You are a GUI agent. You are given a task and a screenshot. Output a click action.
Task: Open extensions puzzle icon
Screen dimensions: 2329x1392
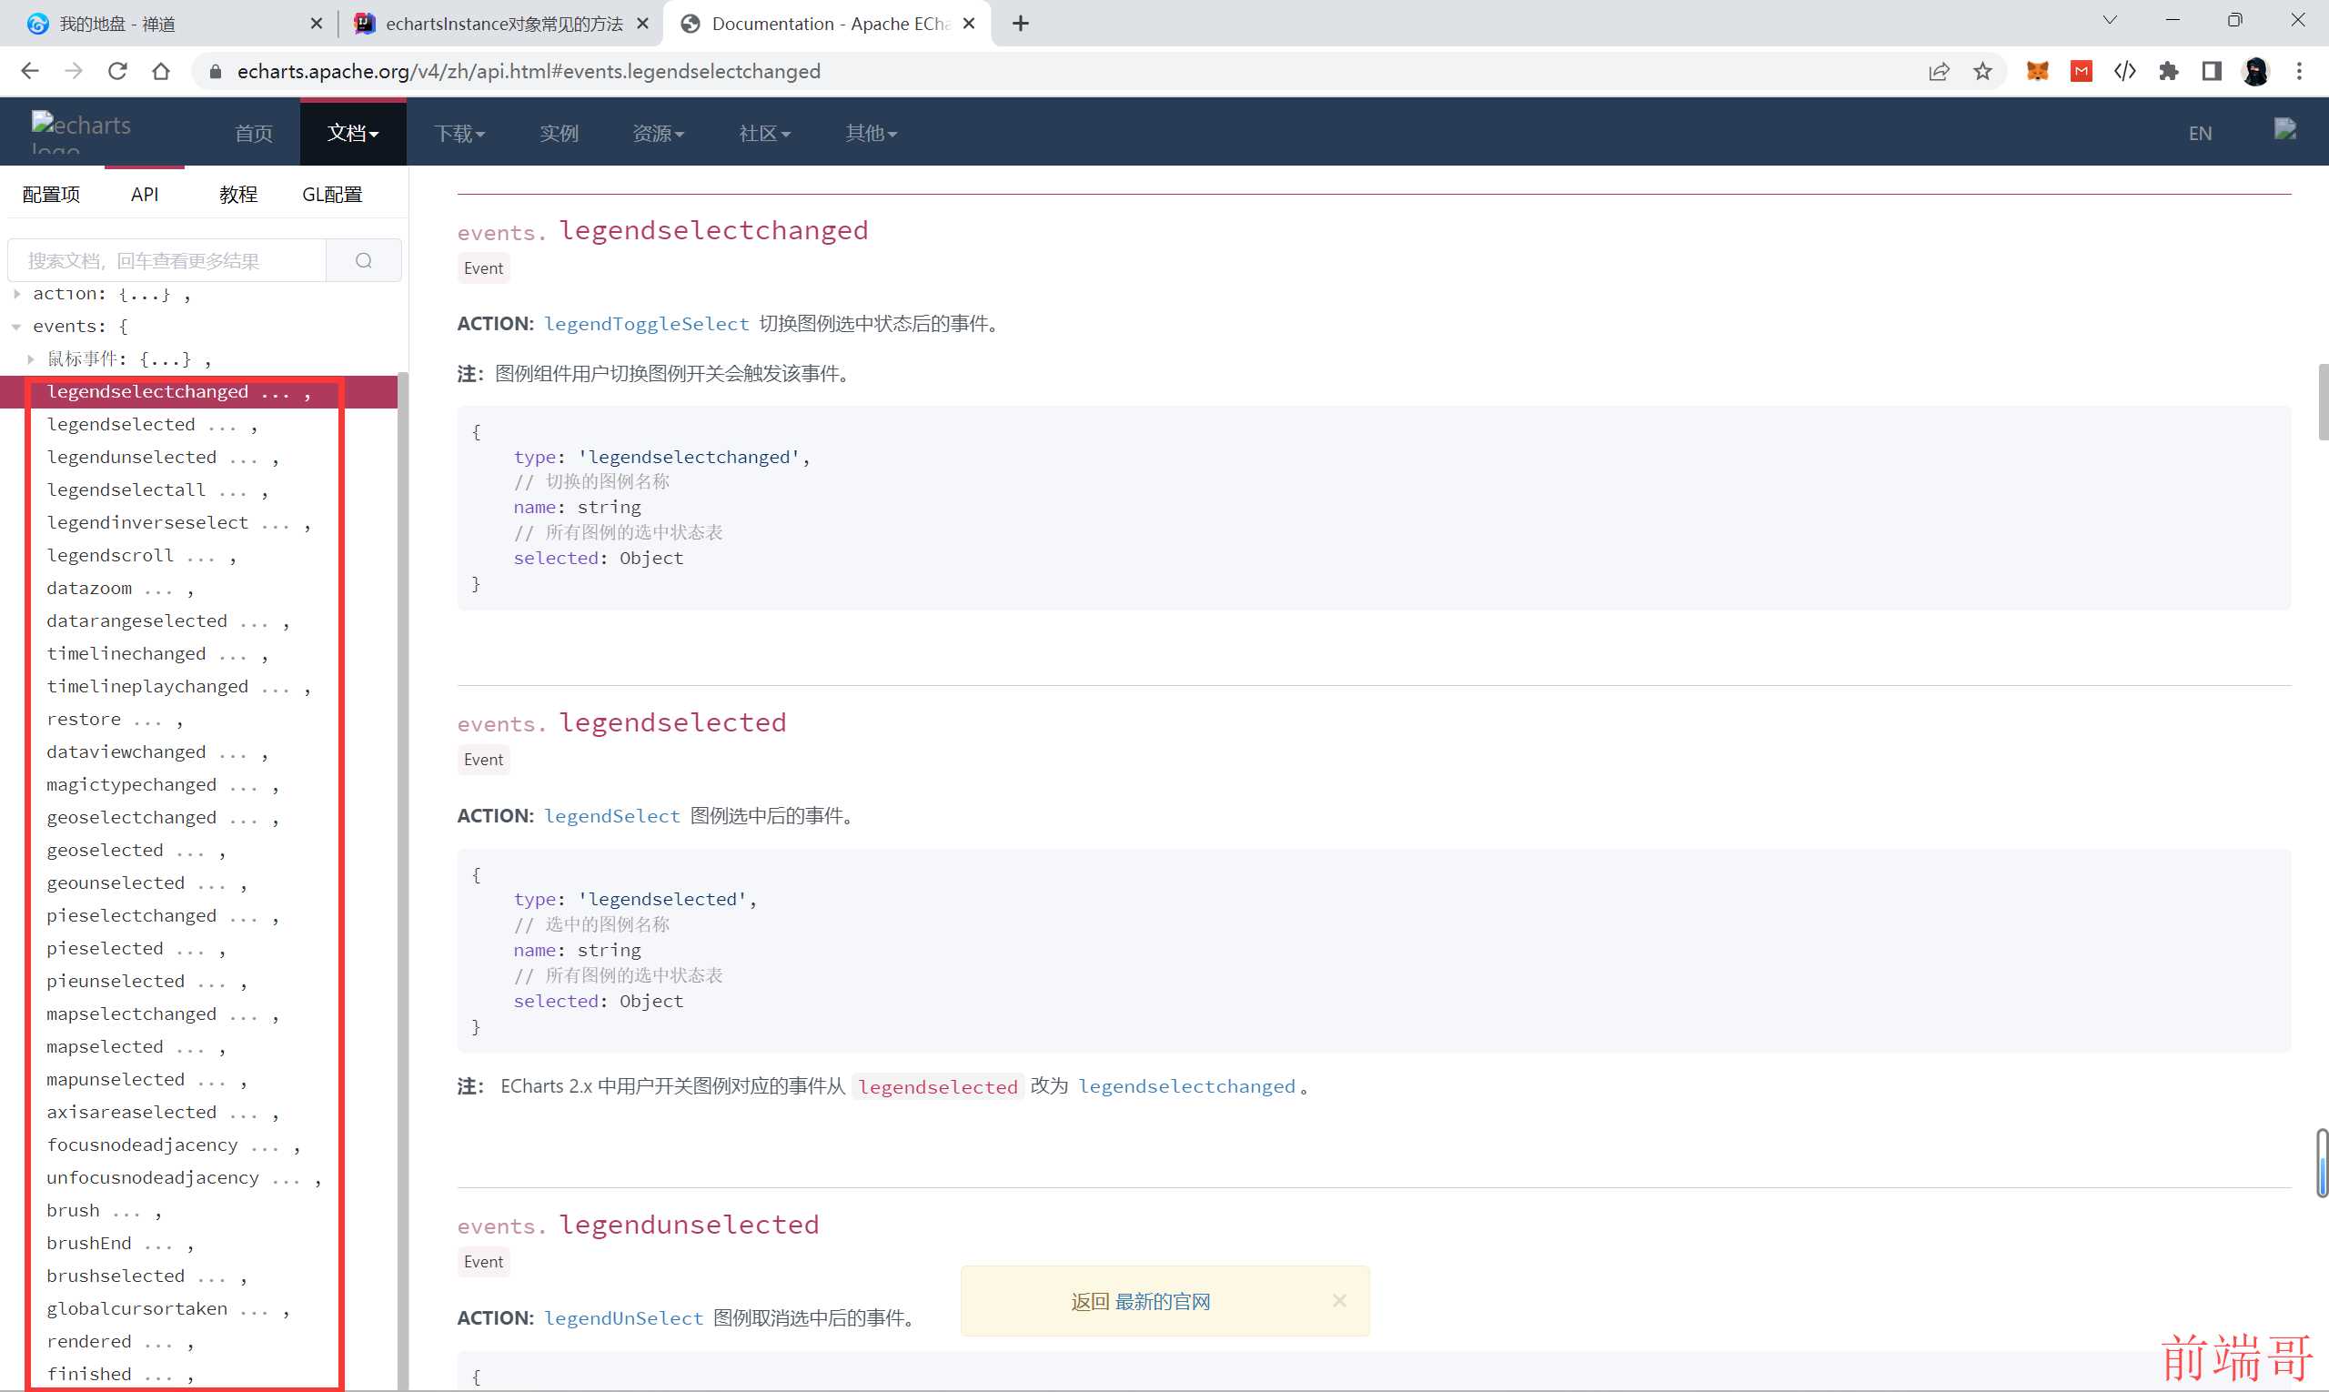[x=2169, y=71]
